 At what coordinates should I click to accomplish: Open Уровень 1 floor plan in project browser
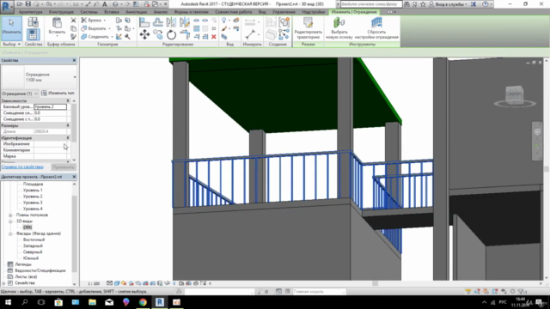[33, 191]
